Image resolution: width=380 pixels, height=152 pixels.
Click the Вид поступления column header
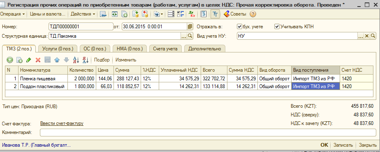click(315, 70)
